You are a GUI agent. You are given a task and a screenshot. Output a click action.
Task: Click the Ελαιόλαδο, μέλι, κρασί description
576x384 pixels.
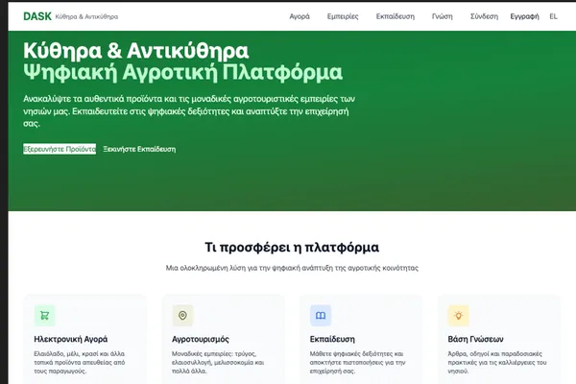(x=80, y=362)
